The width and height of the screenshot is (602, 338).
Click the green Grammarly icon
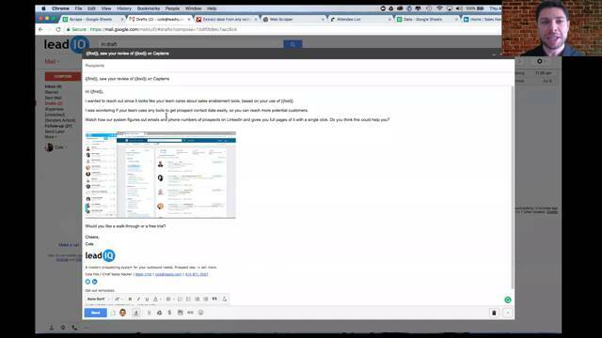[508, 300]
